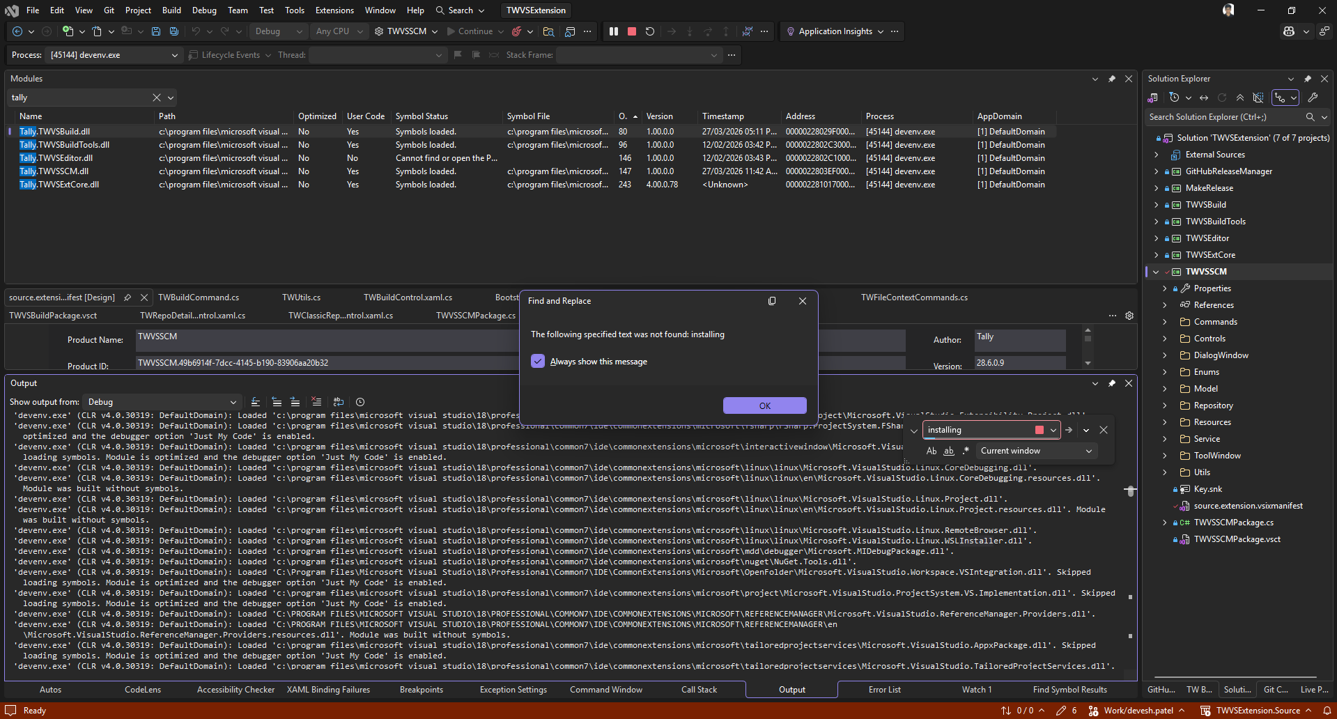Click Clear All in Output toolbar
The image size is (1337, 719).
click(x=316, y=402)
